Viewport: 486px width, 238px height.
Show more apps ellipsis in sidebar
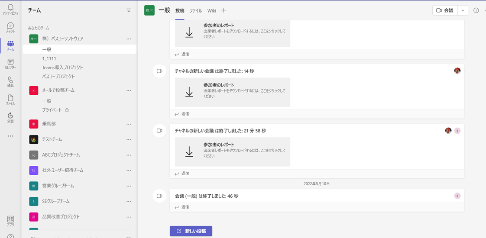[10, 136]
